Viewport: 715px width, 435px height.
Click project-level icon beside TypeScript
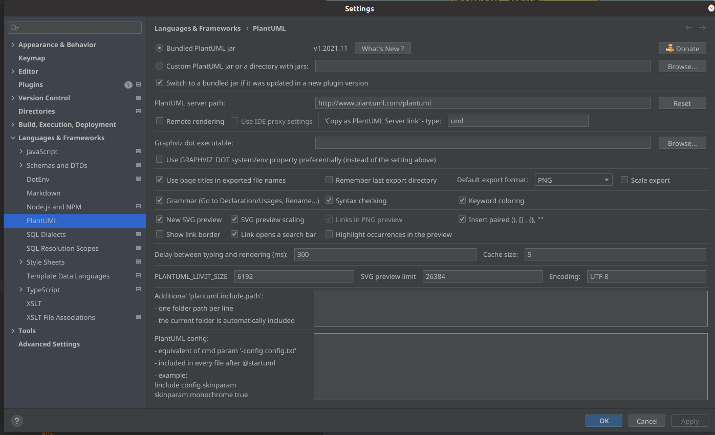[138, 290]
